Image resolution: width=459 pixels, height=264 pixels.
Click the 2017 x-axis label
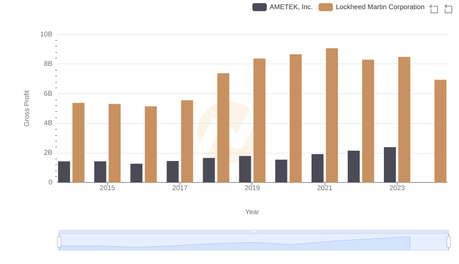click(x=180, y=188)
